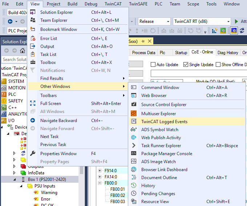Collapse the PSU Inputs tree node

[x=21, y=186]
